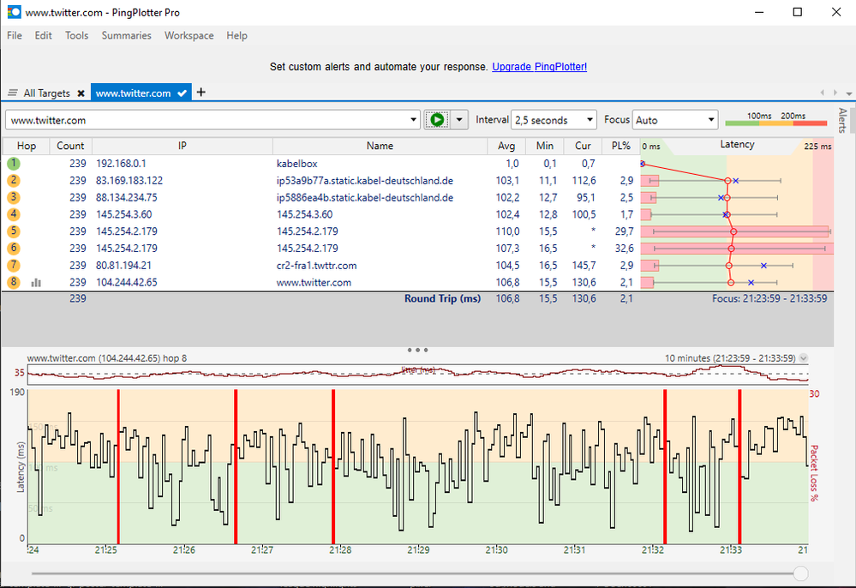856x588 pixels.
Task: Select the hop 5 orange number icon
Action: click(14, 231)
